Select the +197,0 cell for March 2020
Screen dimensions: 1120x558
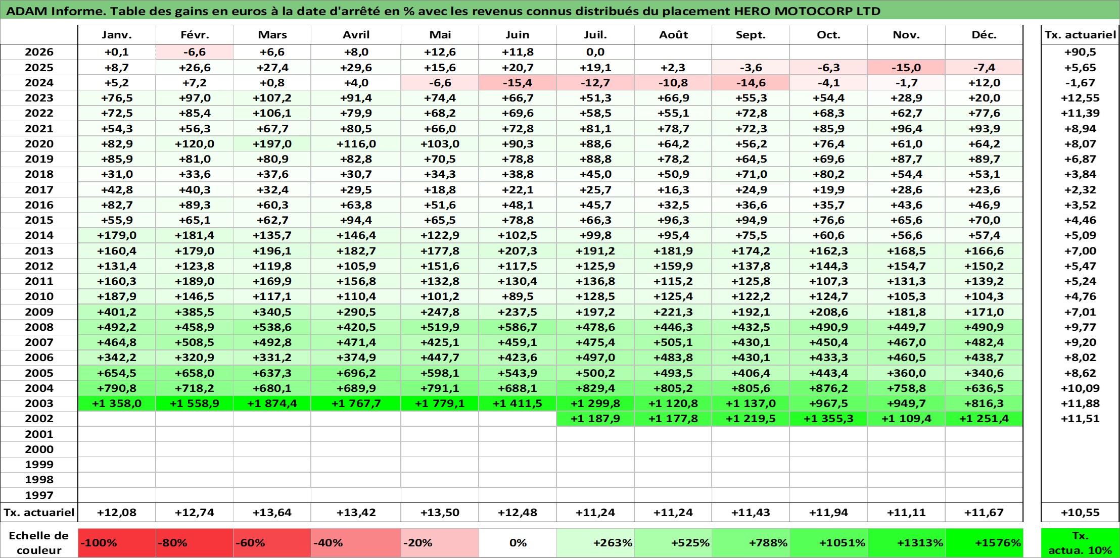tap(272, 144)
